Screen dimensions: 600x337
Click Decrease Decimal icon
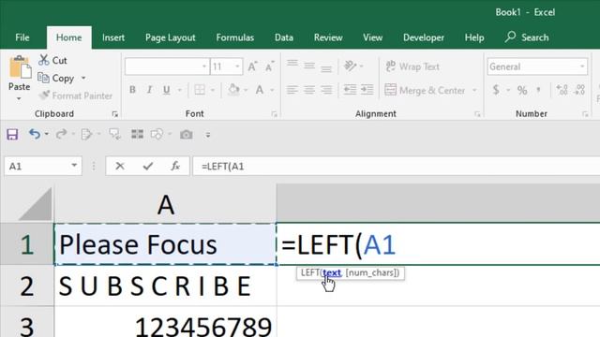click(580, 90)
